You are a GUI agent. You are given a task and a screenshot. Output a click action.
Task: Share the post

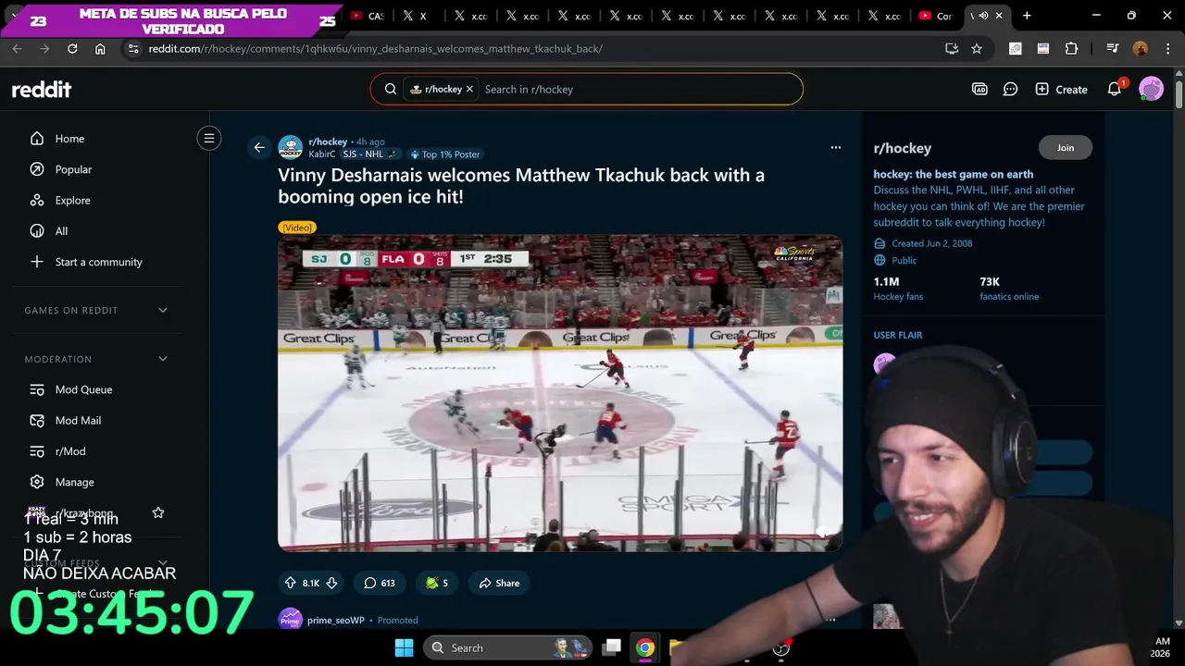(499, 583)
